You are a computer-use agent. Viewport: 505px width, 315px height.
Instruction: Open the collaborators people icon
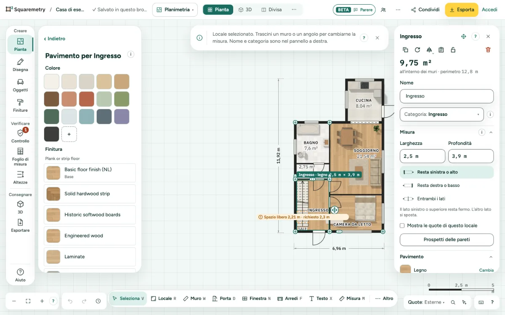click(x=383, y=10)
